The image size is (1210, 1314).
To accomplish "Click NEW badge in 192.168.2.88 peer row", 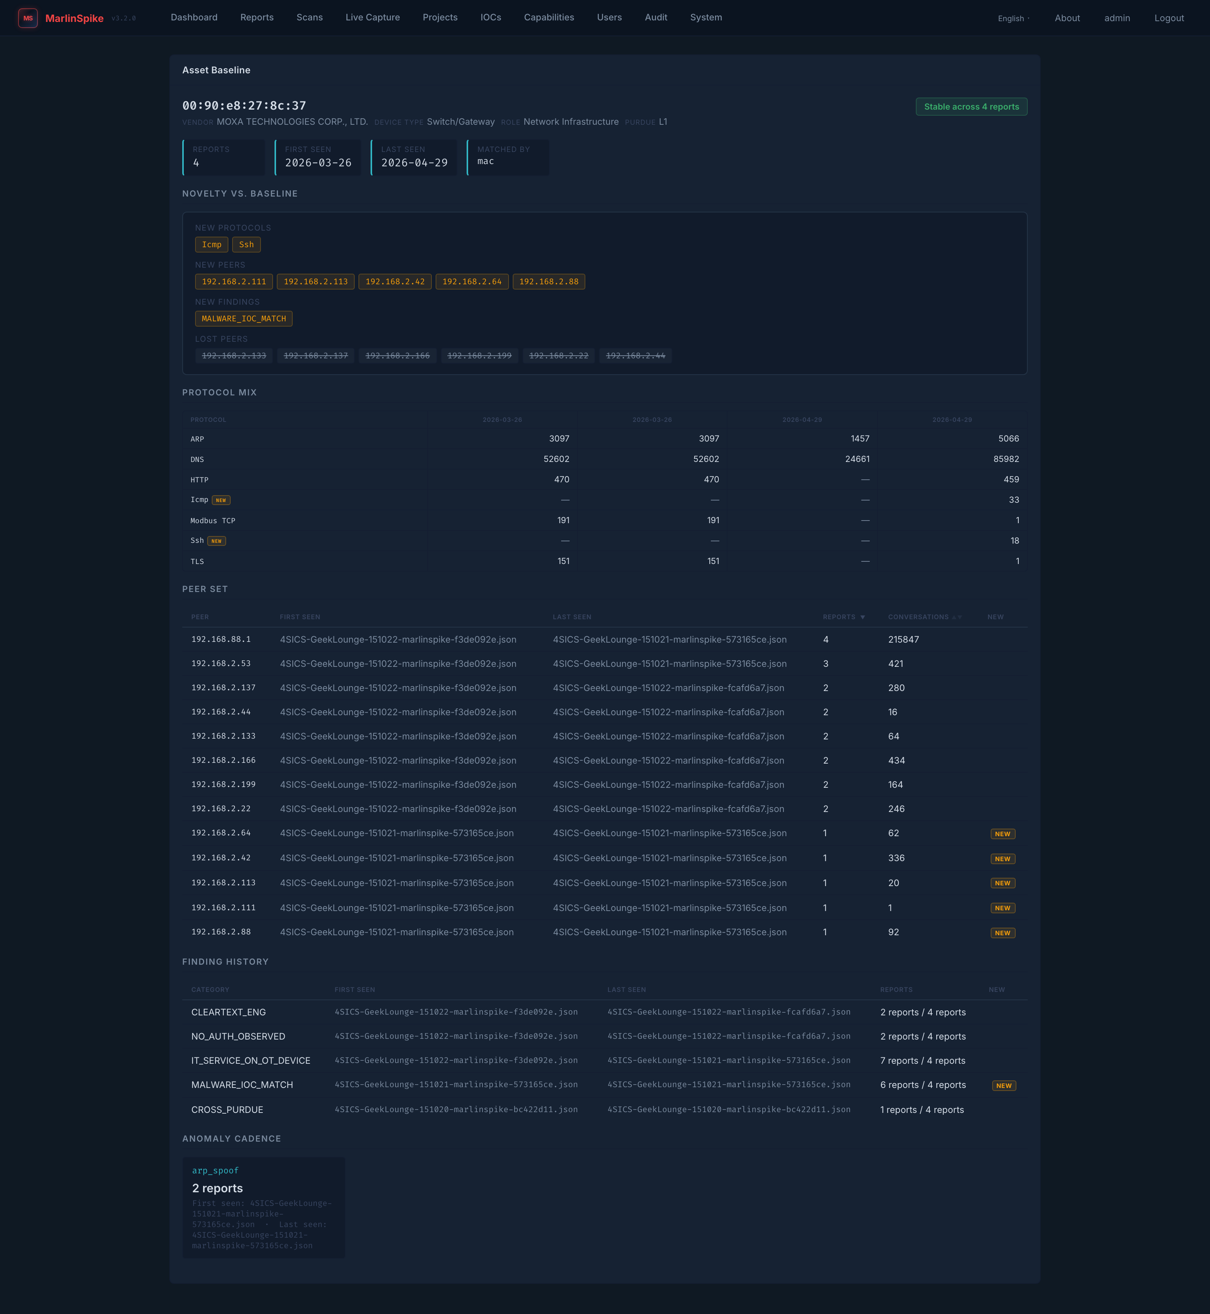I will [1002, 933].
